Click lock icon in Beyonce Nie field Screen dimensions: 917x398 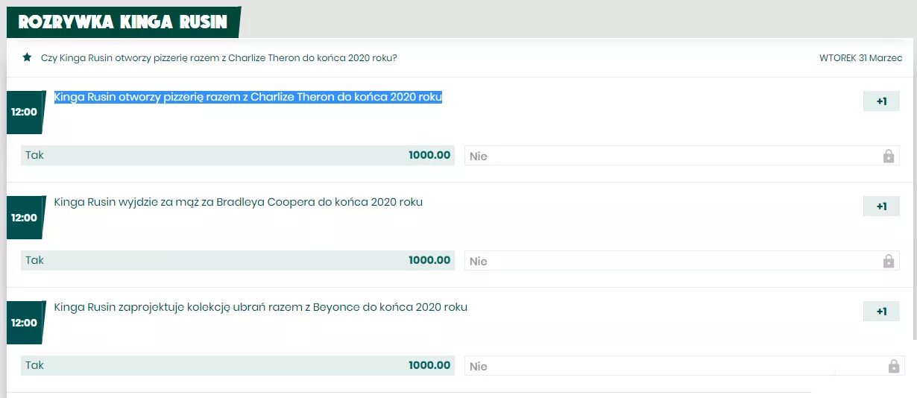tap(893, 366)
